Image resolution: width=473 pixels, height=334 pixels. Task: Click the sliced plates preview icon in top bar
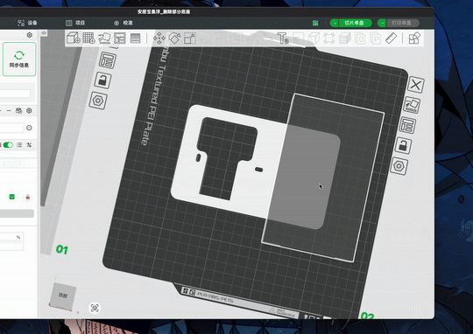tap(315, 23)
